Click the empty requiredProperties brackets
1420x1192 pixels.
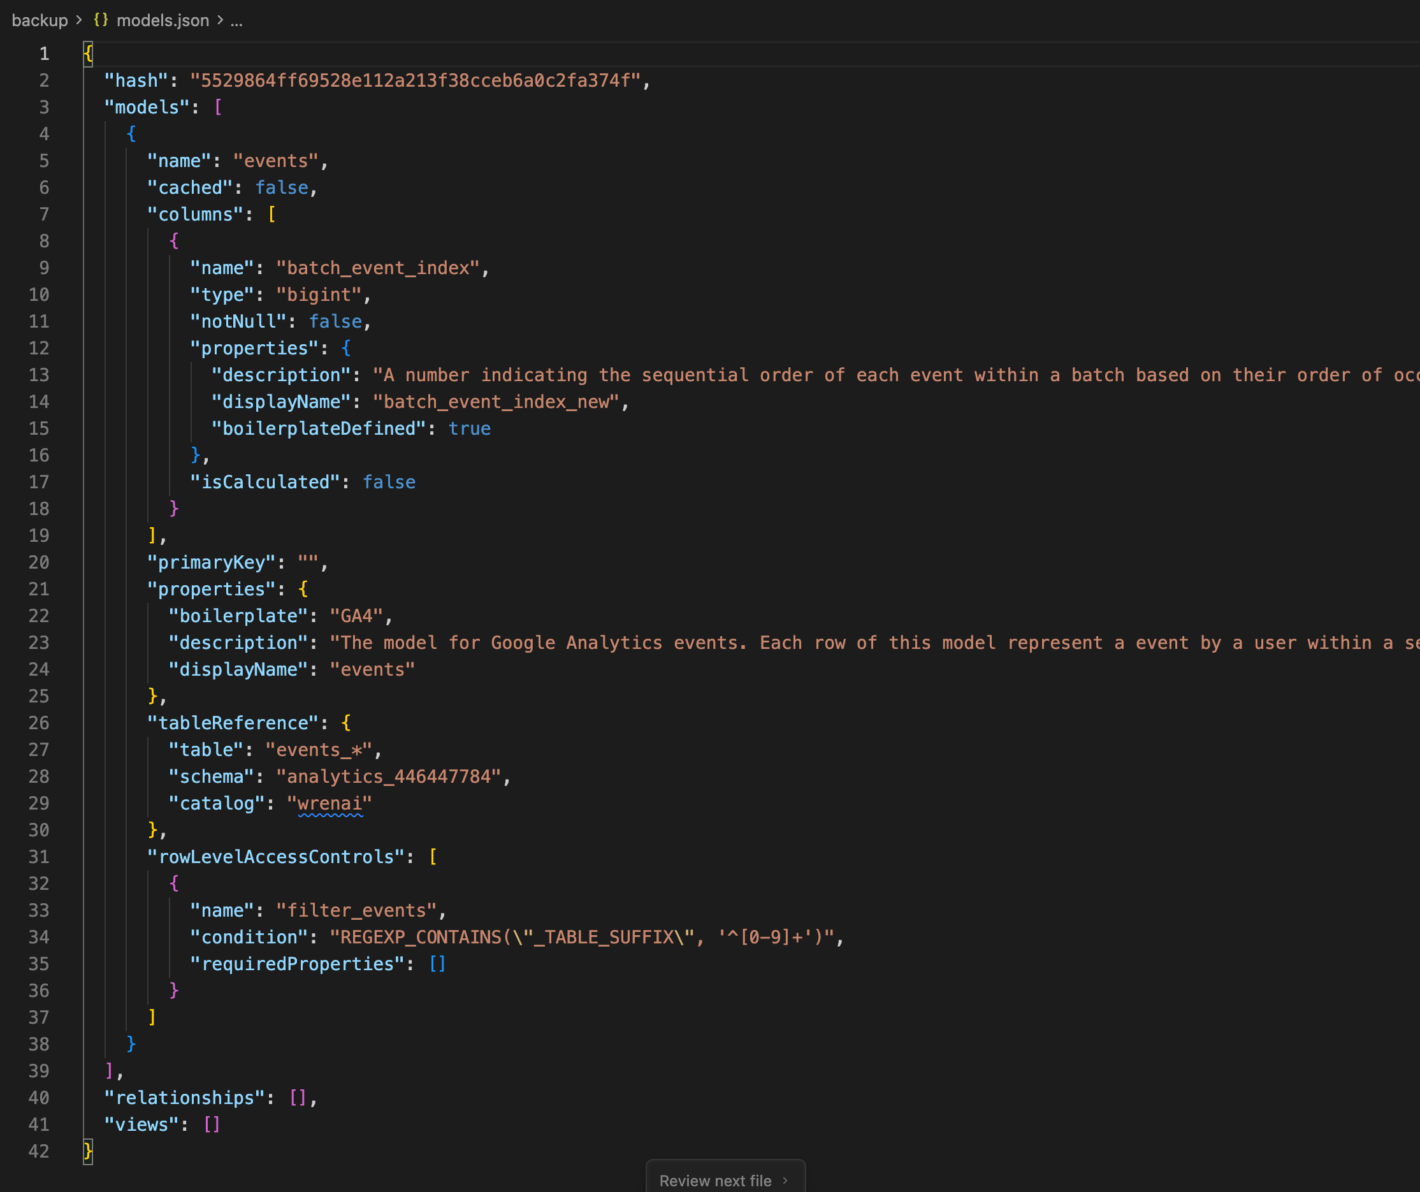point(437,963)
